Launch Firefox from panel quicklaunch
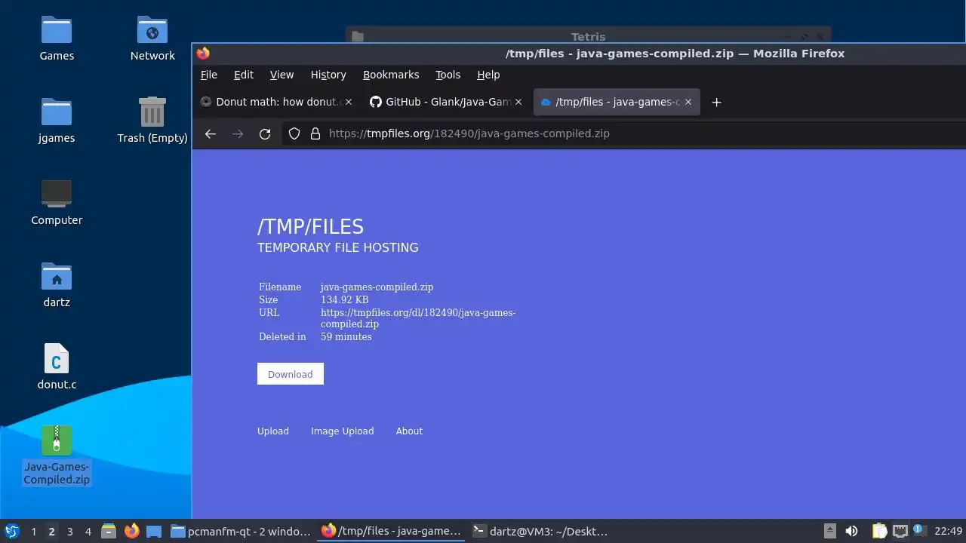 pyautogui.click(x=131, y=531)
